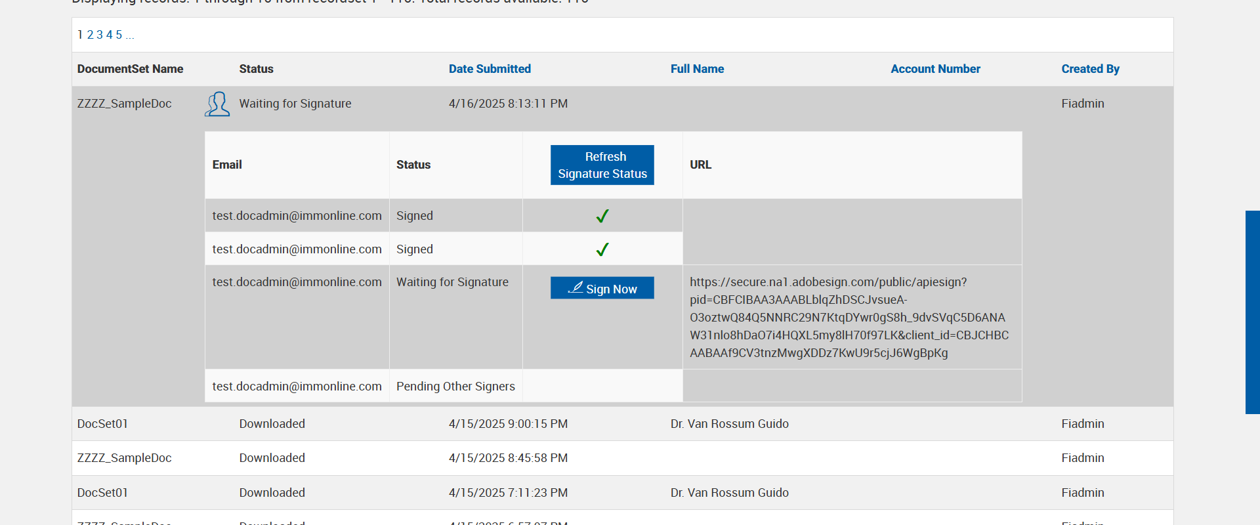Sort records by Date Submitted
The height and width of the screenshot is (525, 1260).
coord(490,69)
